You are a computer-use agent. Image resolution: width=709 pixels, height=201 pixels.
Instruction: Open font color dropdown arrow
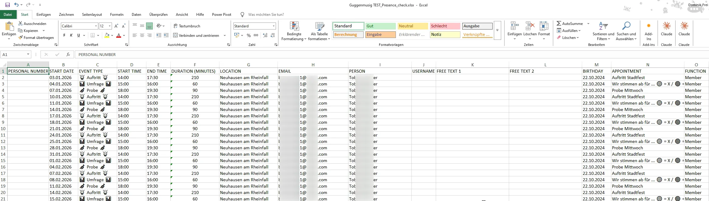124,35
